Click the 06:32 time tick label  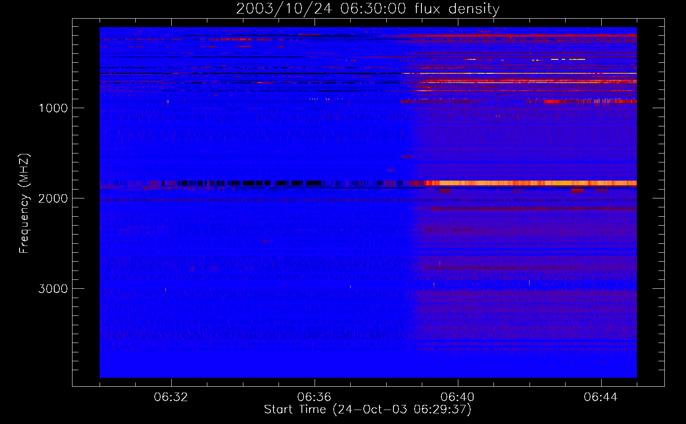171,397
